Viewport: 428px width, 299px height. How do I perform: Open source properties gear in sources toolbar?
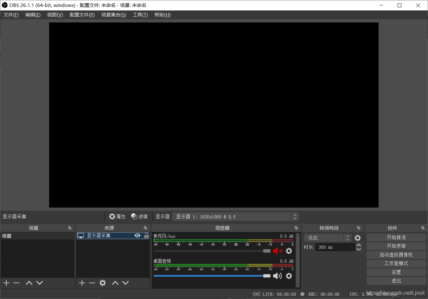point(103,283)
